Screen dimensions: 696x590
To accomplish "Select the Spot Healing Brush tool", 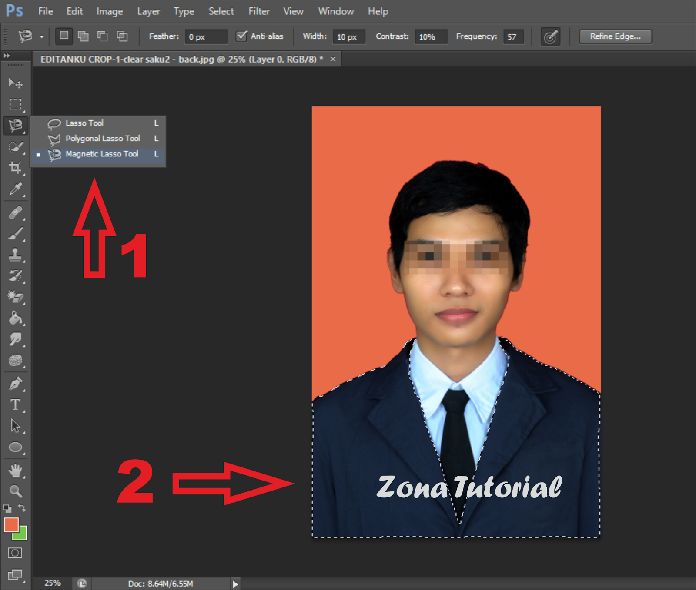I will tap(15, 213).
